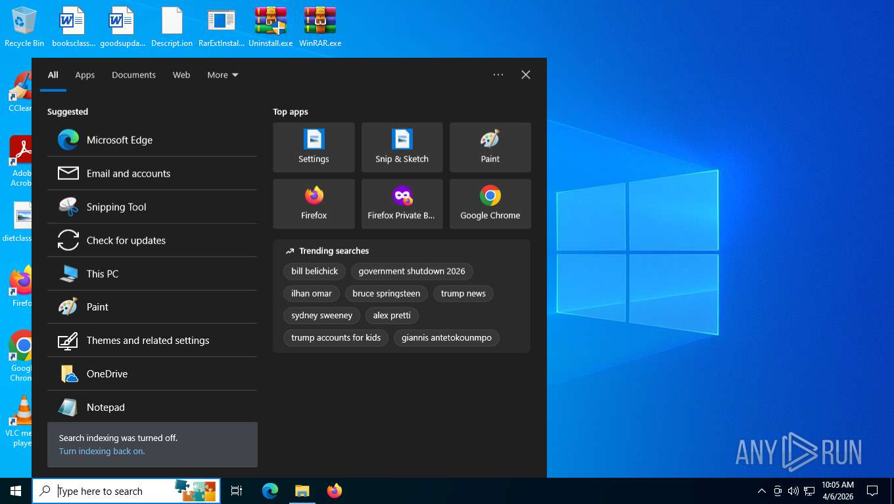Search trending topic trump accounts for kids
Viewport: 894px width, 504px height.
(336, 338)
